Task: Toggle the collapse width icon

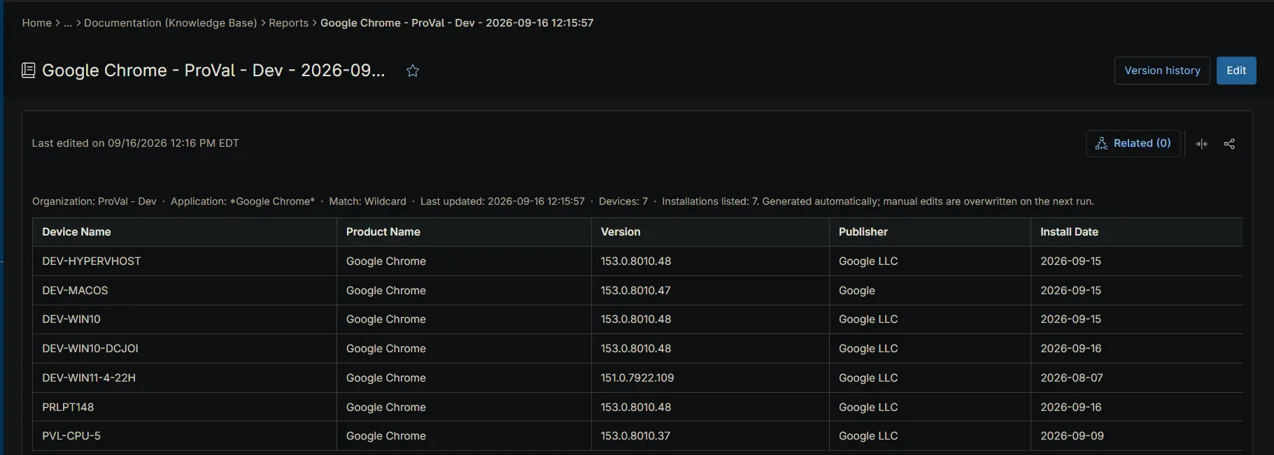Action: (1202, 143)
